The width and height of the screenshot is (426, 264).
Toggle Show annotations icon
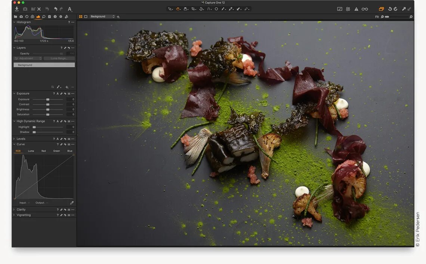click(340, 9)
